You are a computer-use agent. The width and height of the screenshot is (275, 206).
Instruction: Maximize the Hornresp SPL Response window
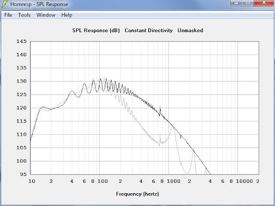[248, 3]
